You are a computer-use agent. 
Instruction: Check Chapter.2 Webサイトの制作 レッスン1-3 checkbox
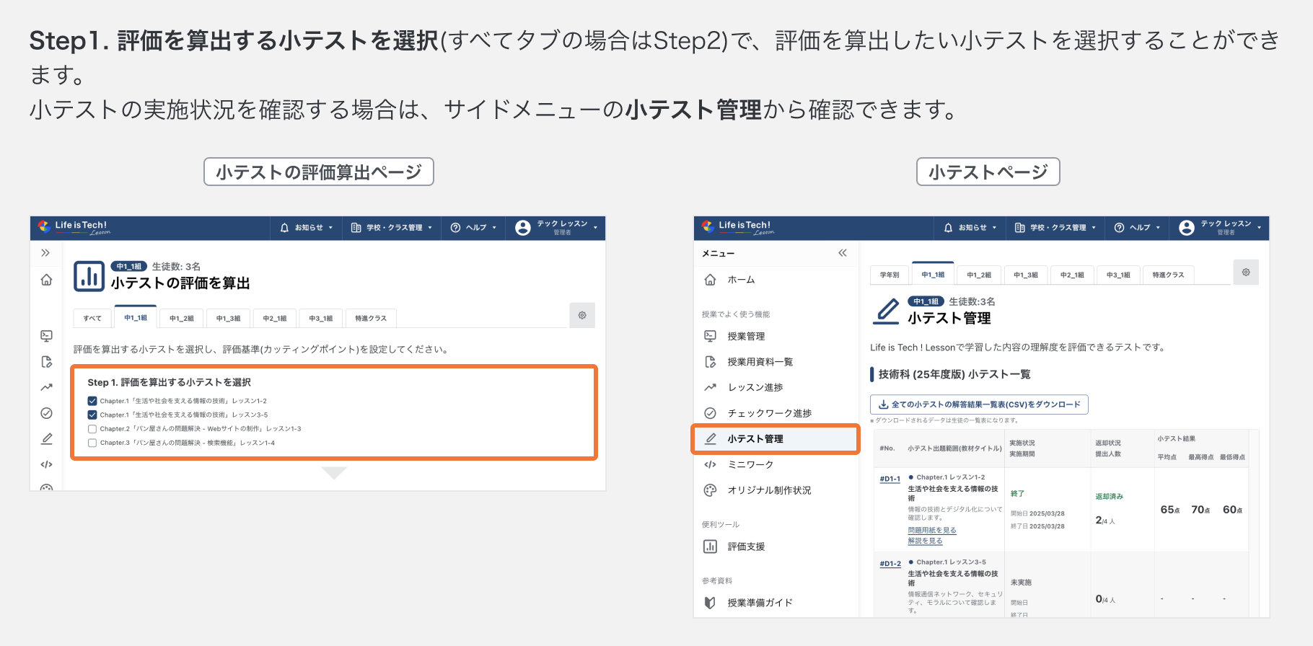click(x=92, y=429)
